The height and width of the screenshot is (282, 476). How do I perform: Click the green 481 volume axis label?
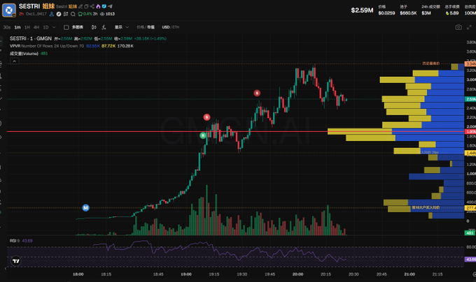point(470,233)
